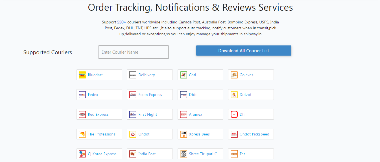This screenshot has height=162, width=380.
Task: Focus the Enter Courier Name search field
Action: [x=134, y=52]
